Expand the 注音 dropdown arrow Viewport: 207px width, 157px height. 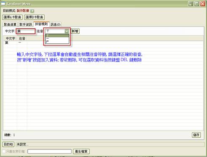click(x=67, y=31)
